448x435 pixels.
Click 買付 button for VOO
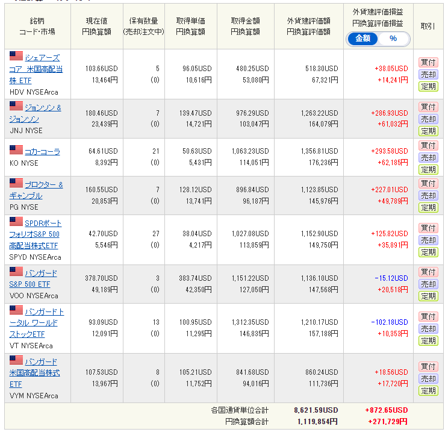click(428, 272)
